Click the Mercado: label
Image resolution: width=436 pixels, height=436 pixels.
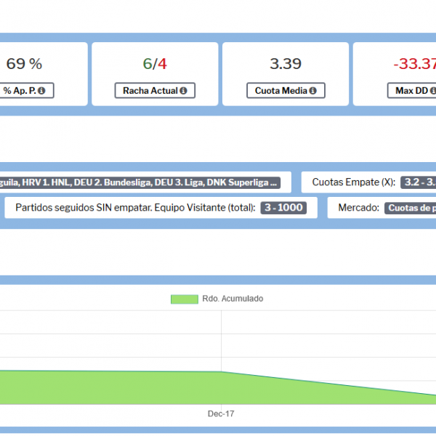[359, 208]
